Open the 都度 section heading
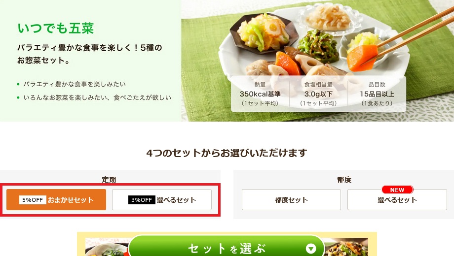This screenshot has width=454, height=256. point(344,179)
